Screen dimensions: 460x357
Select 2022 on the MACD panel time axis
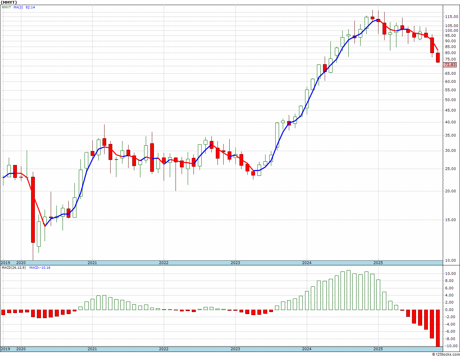pos(164,349)
